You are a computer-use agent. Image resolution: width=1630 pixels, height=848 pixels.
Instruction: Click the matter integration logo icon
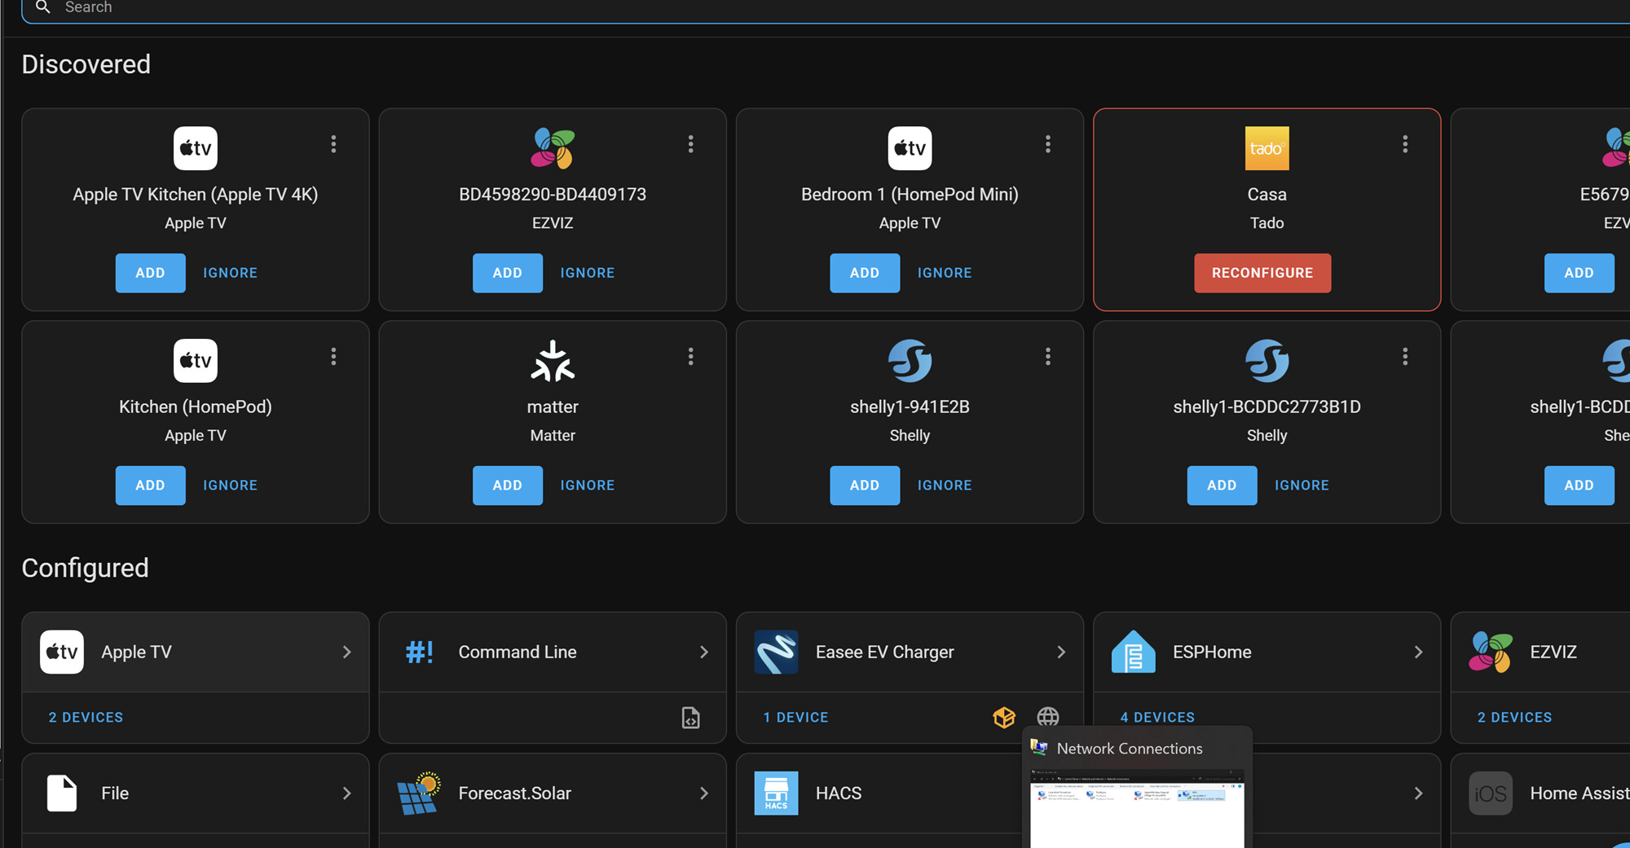(x=553, y=361)
